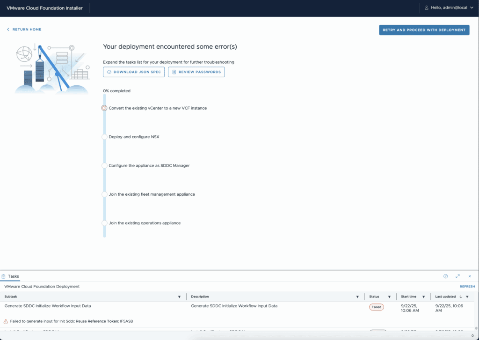
Task: Go back via Return Home link
Action: click(x=24, y=30)
